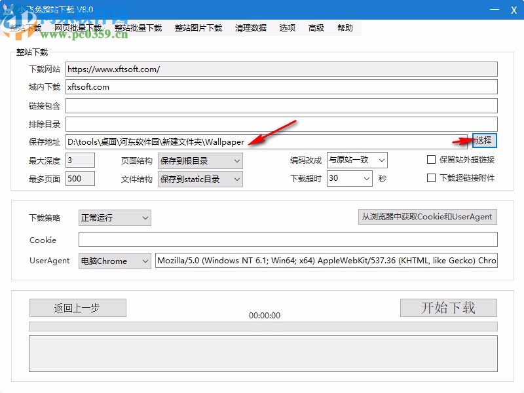Open the 下载策略 dropdown showing 正常运行
The height and width of the screenshot is (393, 524).
tap(115, 217)
